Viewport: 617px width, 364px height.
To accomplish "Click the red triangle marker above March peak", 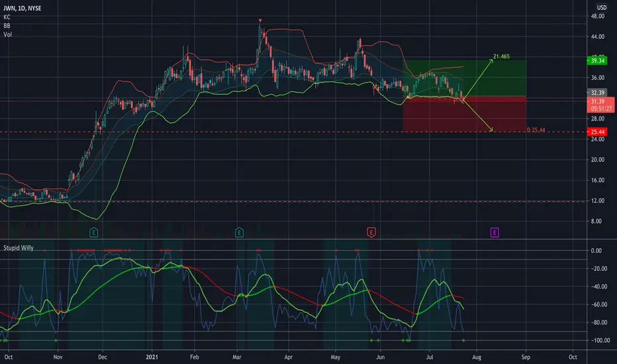I will pyautogui.click(x=260, y=21).
